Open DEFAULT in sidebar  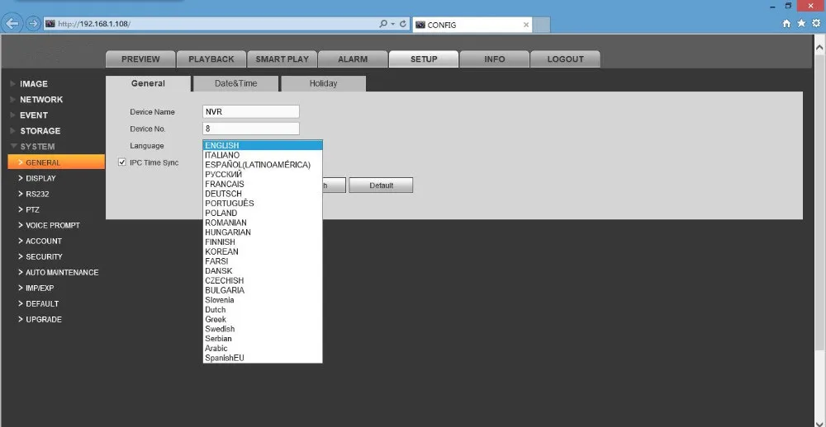coord(42,304)
